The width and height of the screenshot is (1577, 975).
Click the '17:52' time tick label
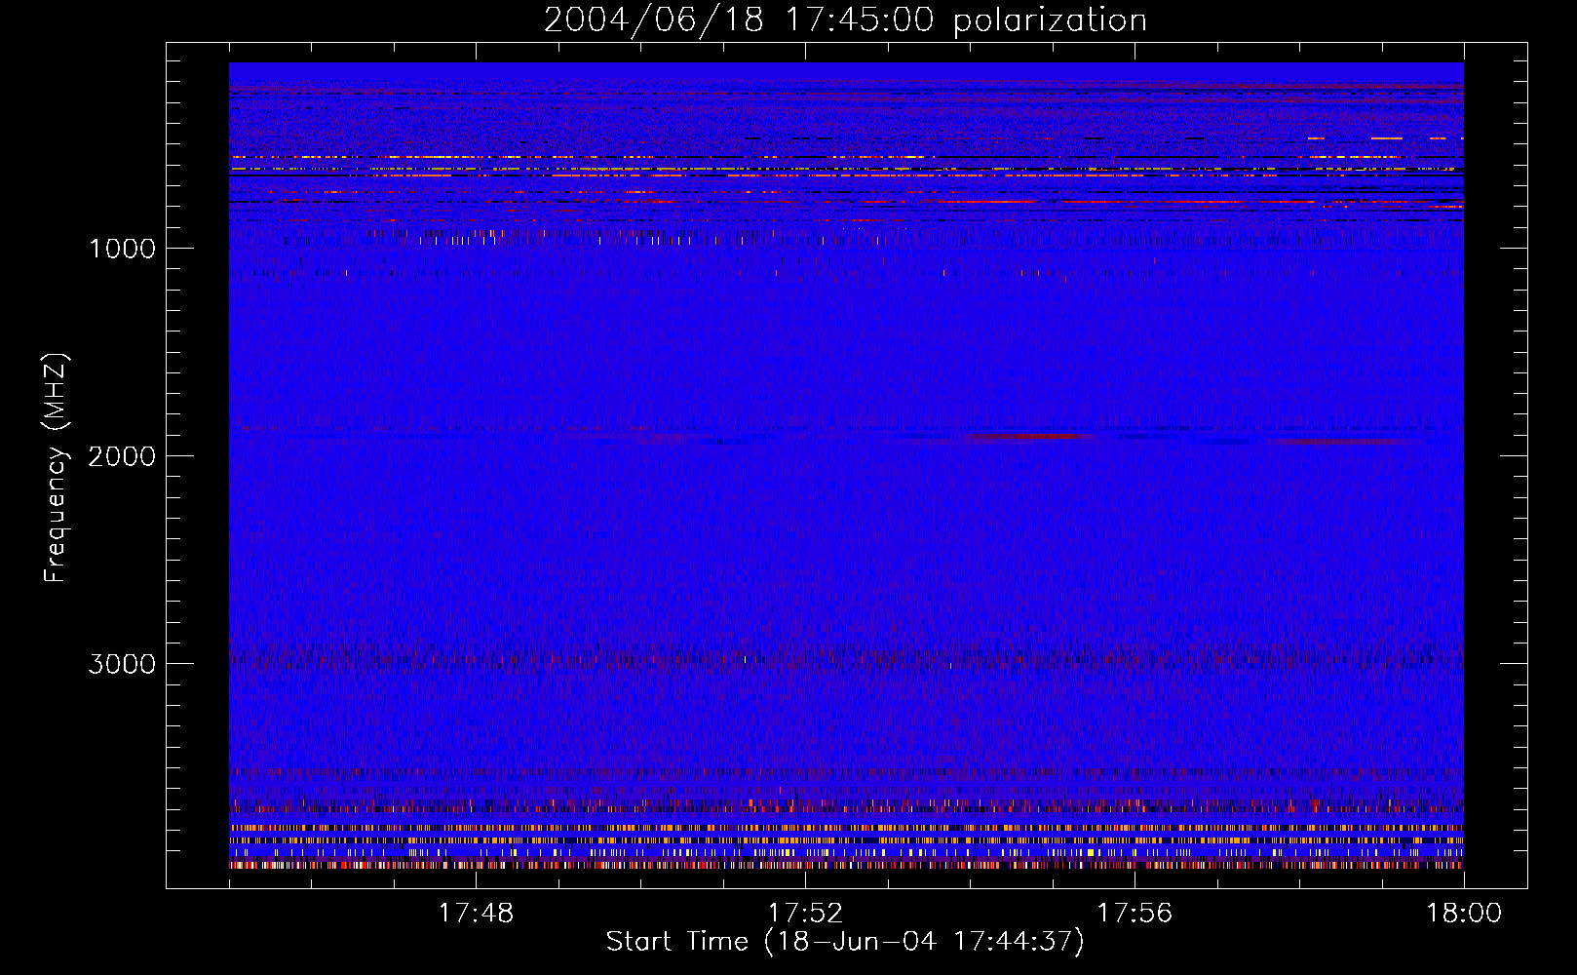coord(805,914)
